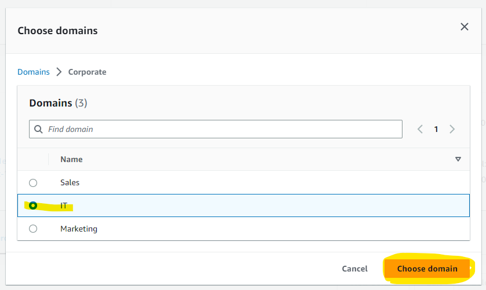Go to the next page of domains

(x=452, y=129)
